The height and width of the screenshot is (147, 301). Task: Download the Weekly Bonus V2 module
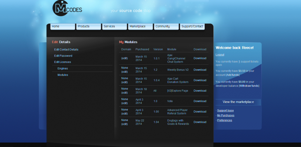(x=200, y=70)
